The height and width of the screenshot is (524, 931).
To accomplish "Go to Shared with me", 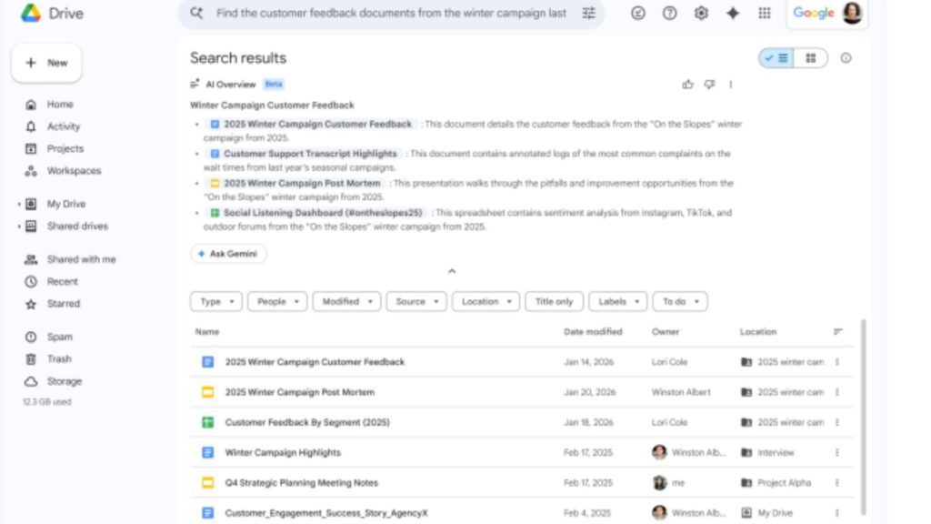I will 81,259.
